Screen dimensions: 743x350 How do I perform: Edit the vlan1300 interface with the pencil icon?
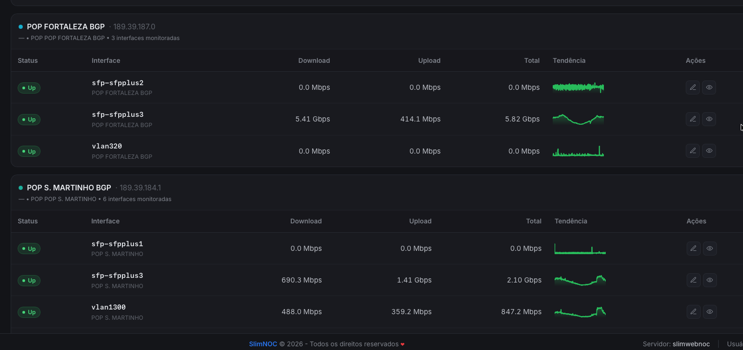point(694,312)
